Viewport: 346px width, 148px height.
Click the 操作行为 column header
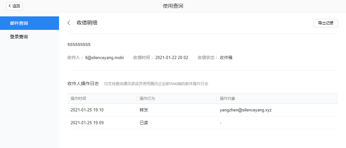tap(147, 99)
